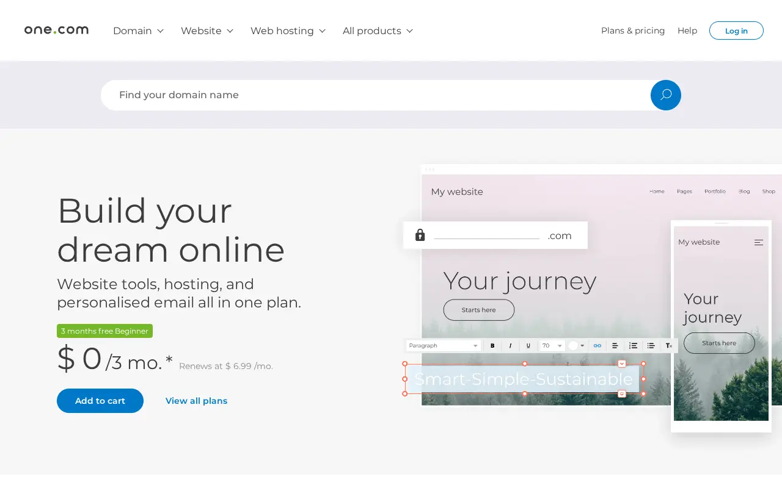Open the Domain dropdown menu
The width and height of the screenshot is (782, 488).
(138, 30)
